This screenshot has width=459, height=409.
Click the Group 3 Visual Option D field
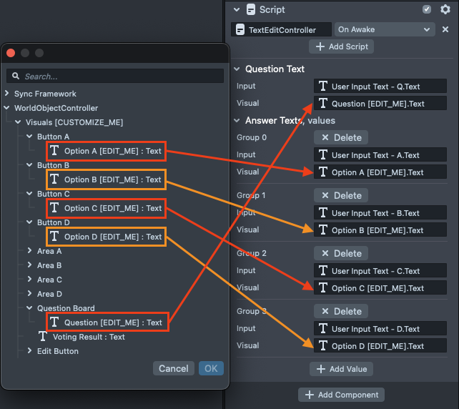click(380, 346)
